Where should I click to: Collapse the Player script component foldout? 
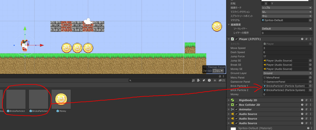[x=229, y=39]
